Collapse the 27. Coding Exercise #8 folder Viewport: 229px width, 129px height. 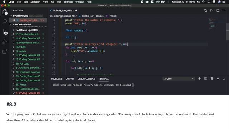pos(28,93)
